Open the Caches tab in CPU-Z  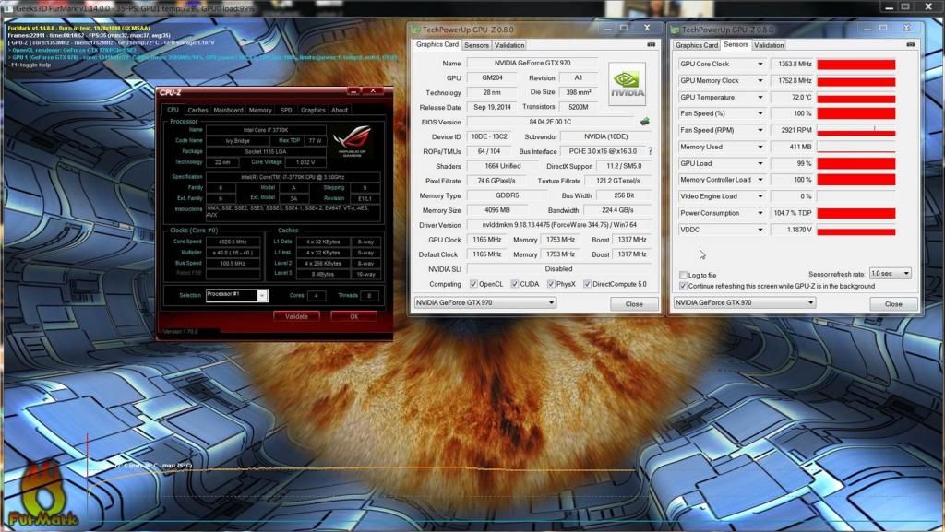[x=197, y=110]
